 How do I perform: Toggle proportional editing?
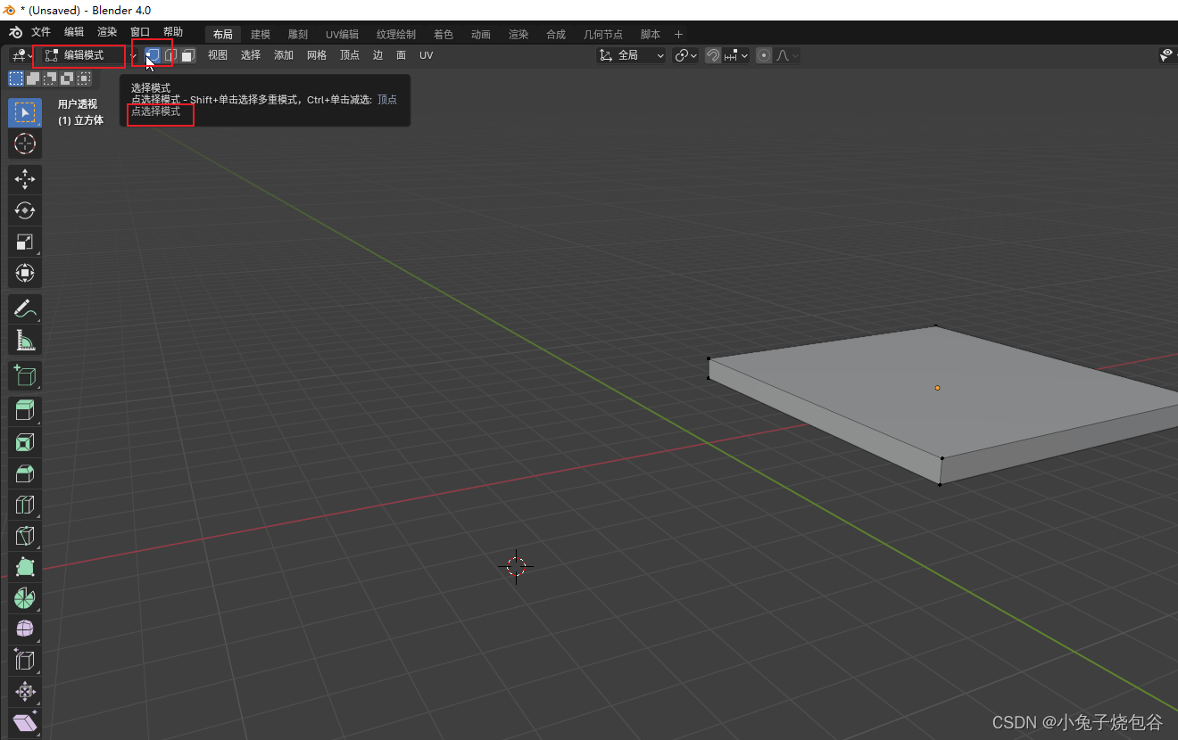click(x=764, y=55)
